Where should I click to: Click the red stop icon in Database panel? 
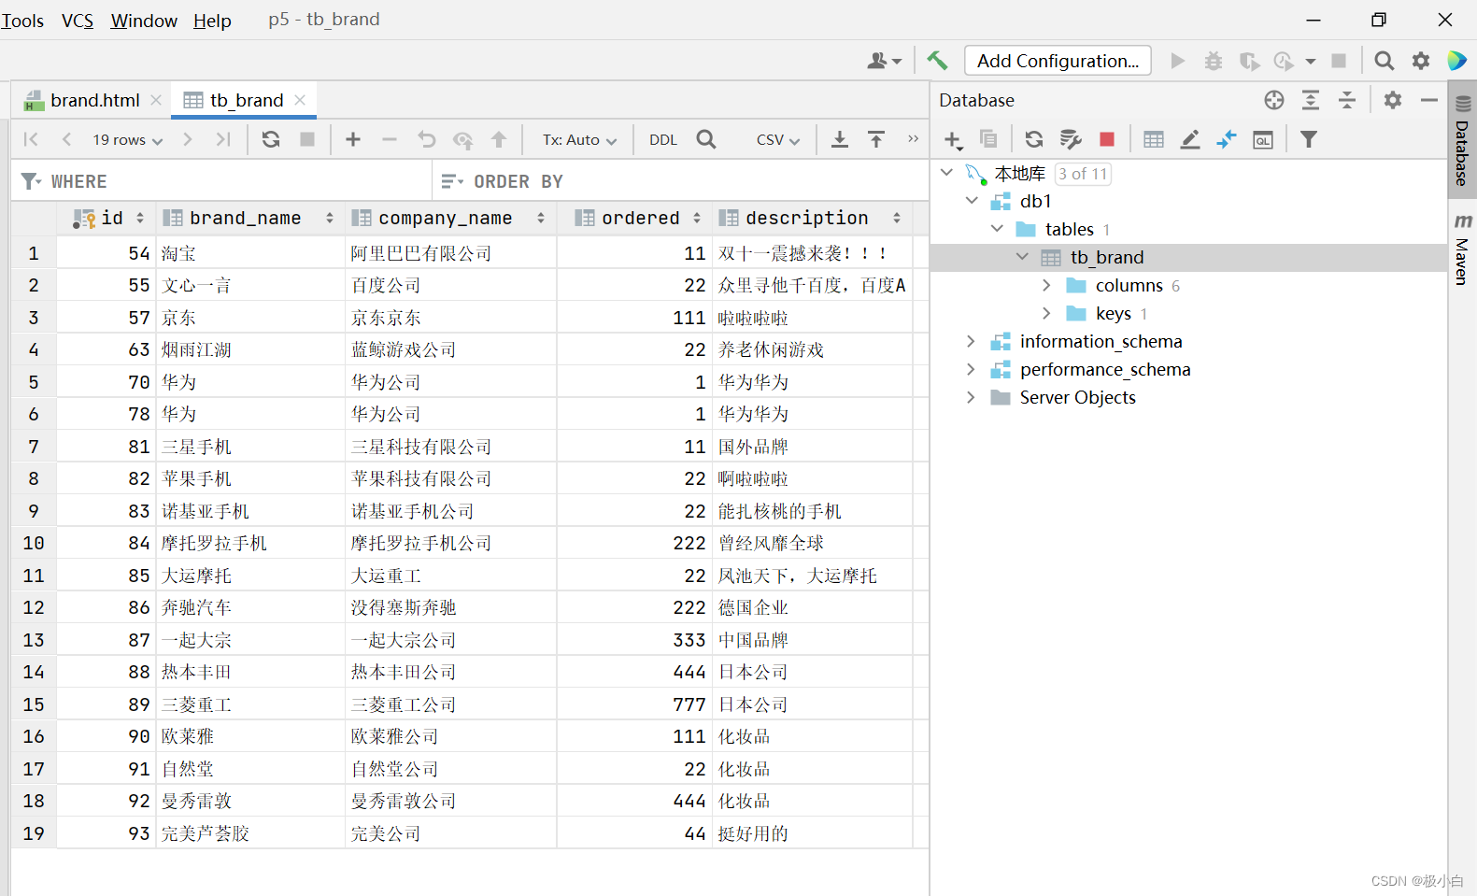(x=1107, y=139)
